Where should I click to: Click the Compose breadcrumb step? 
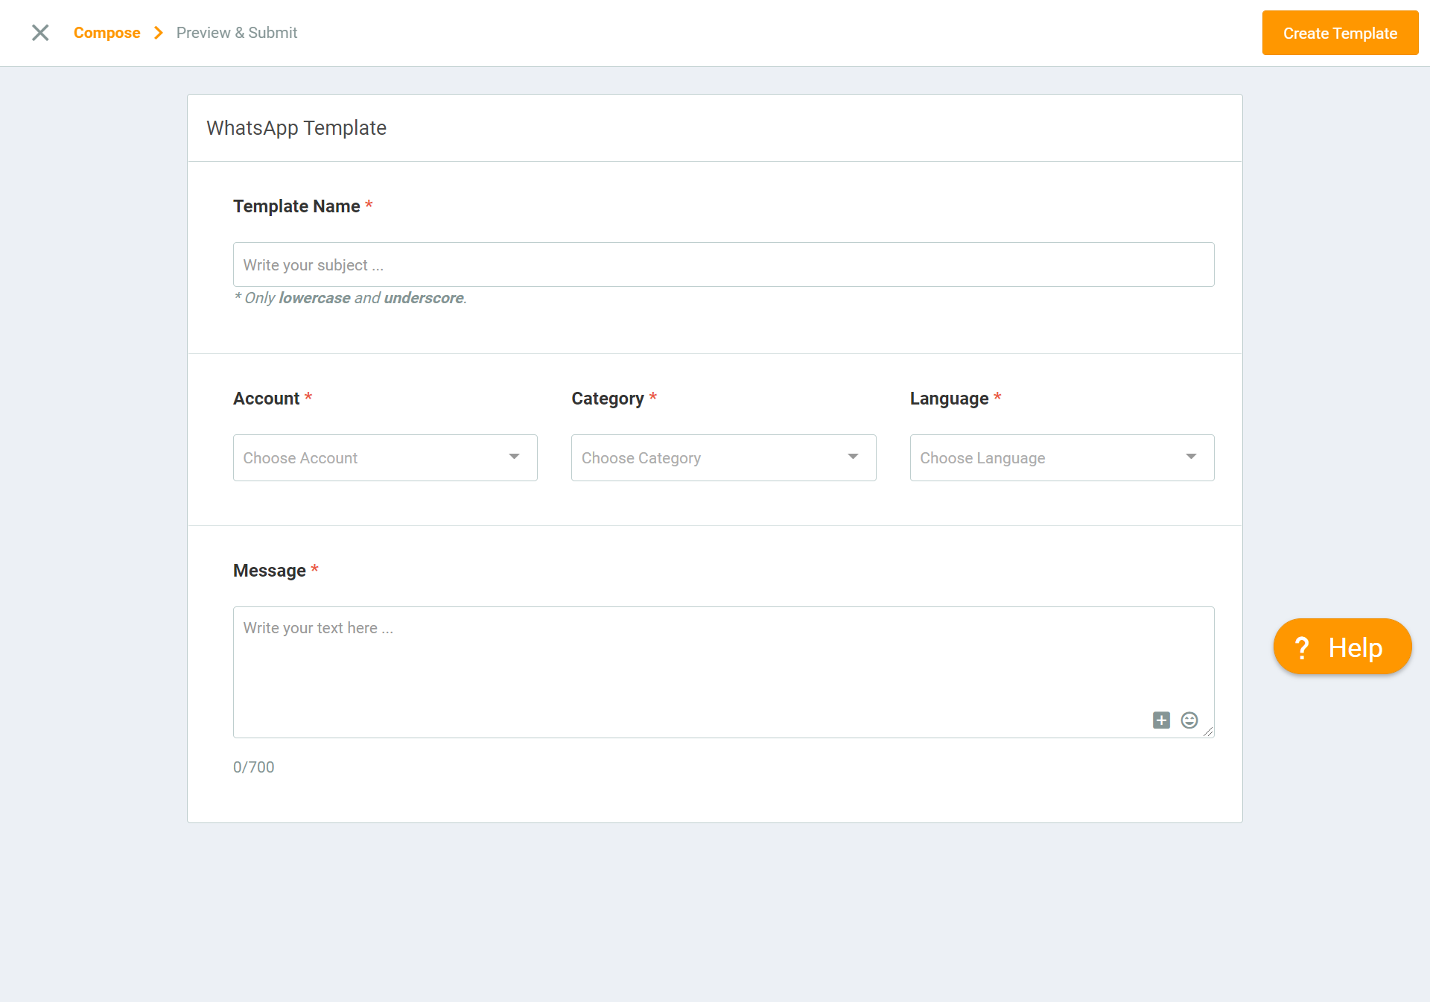(x=107, y=33)
